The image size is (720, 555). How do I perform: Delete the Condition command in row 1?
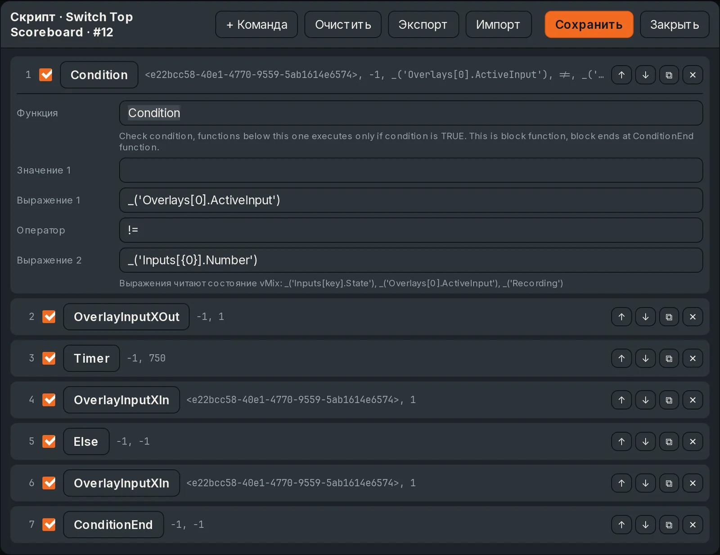693,75
